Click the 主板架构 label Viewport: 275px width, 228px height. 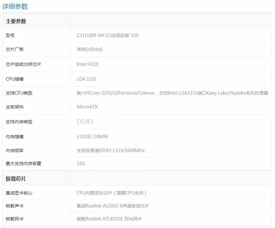pos(15,107)
